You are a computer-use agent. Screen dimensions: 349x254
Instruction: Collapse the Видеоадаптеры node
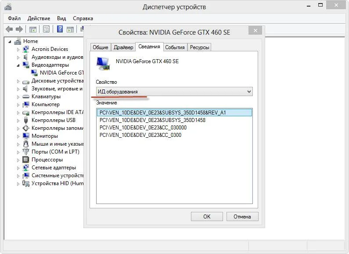coord(18,65)
